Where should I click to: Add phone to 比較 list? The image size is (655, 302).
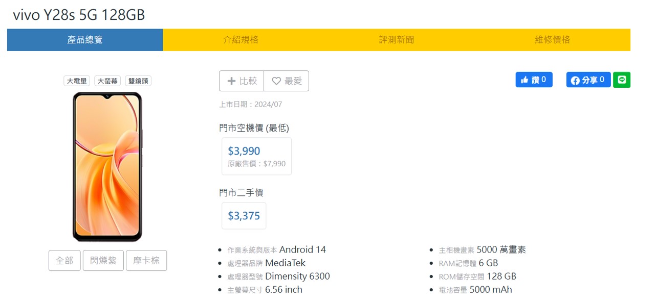click(242, 81)
